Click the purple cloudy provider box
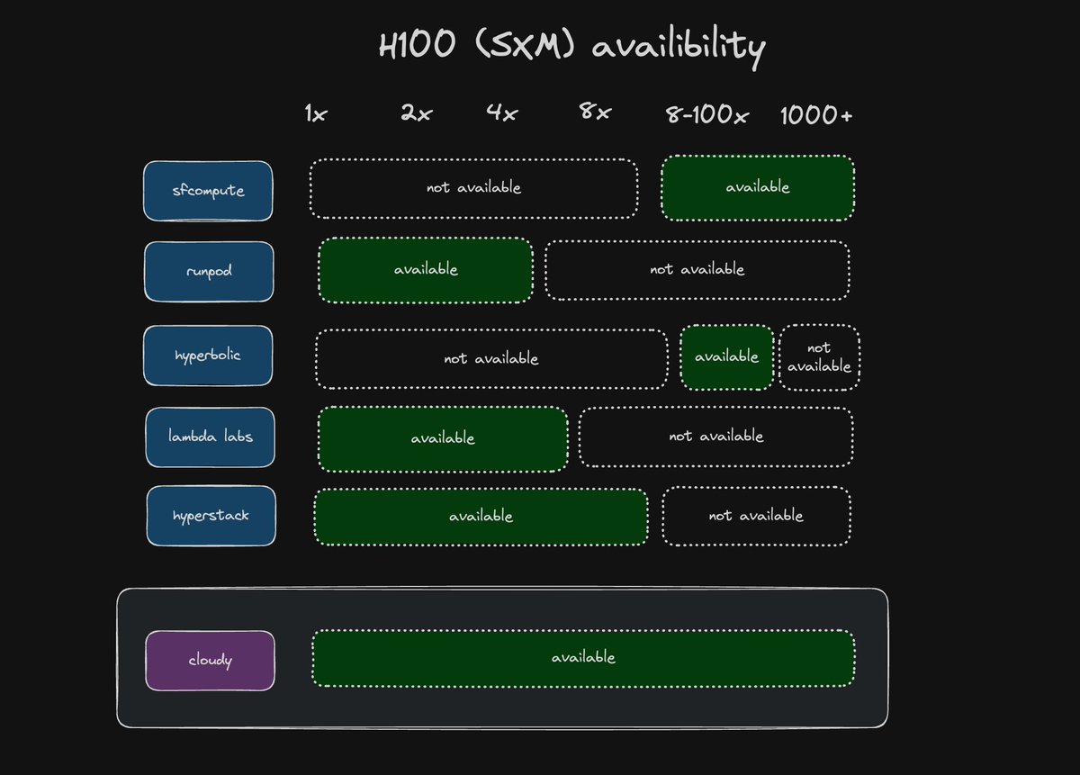Viewport: 1080px width, 775px height. 210,661
